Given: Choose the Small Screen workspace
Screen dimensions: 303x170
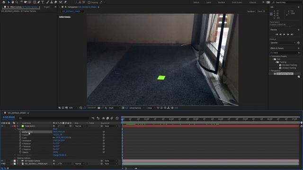Looking at the screenshot, I should click(237, 2).
